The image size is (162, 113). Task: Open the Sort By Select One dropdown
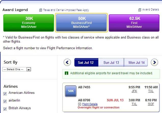point(17,69)
